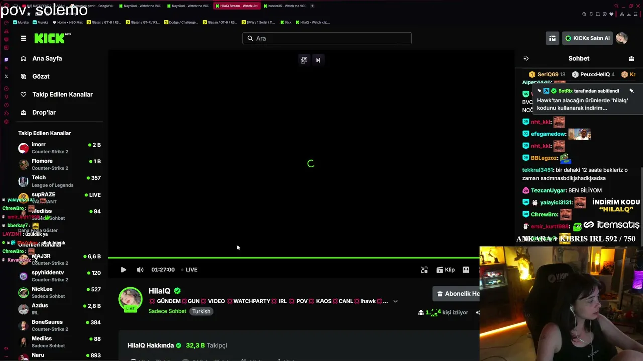Expand the stream title chevron
This screenshot has height=361, width=643.
[395, 301]
